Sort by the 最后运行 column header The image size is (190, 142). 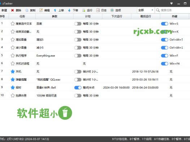pyautogui.click(x=146, y=17)
